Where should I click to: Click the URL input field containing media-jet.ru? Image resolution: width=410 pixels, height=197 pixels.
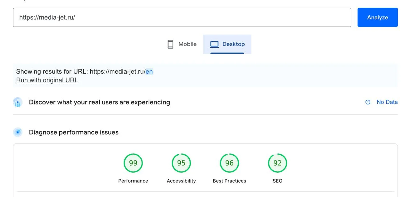[x=182, y=17]
